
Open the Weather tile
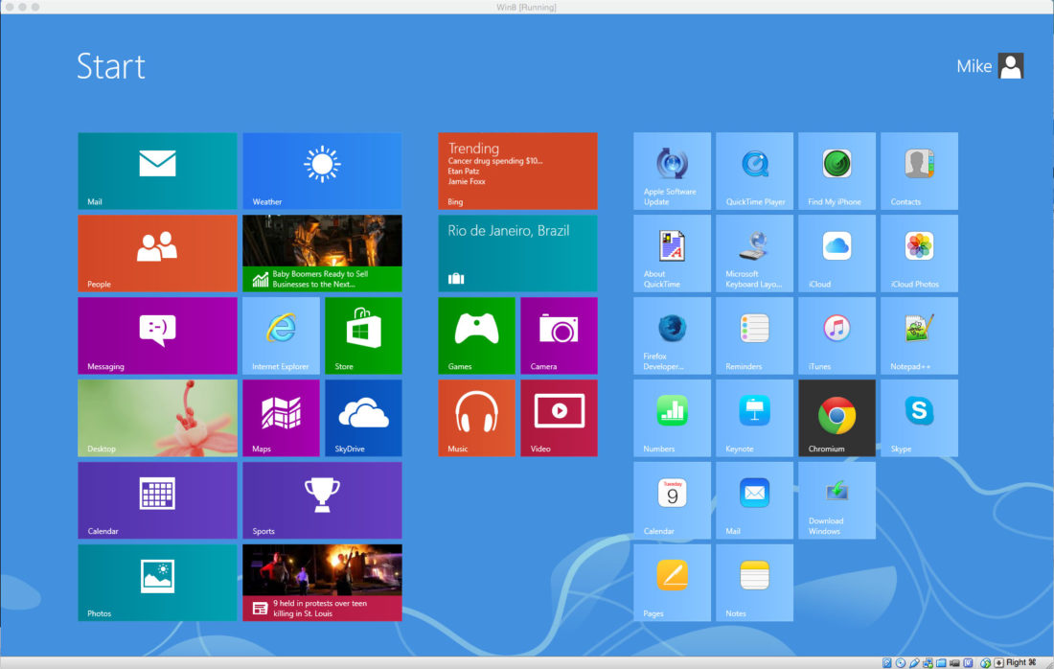tap(322, 171)
